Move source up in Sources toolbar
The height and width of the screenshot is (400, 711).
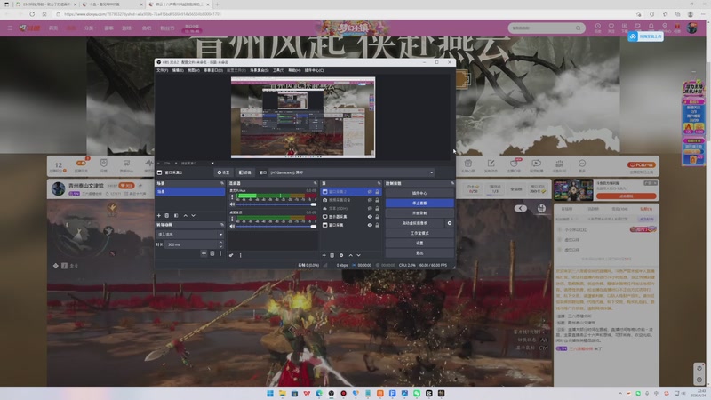click(350, 255)
